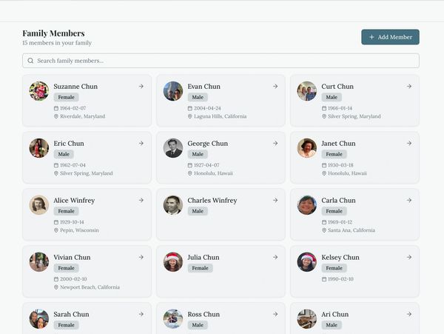
Task: Click the search magnifier icon
Action: click(30, 61)
